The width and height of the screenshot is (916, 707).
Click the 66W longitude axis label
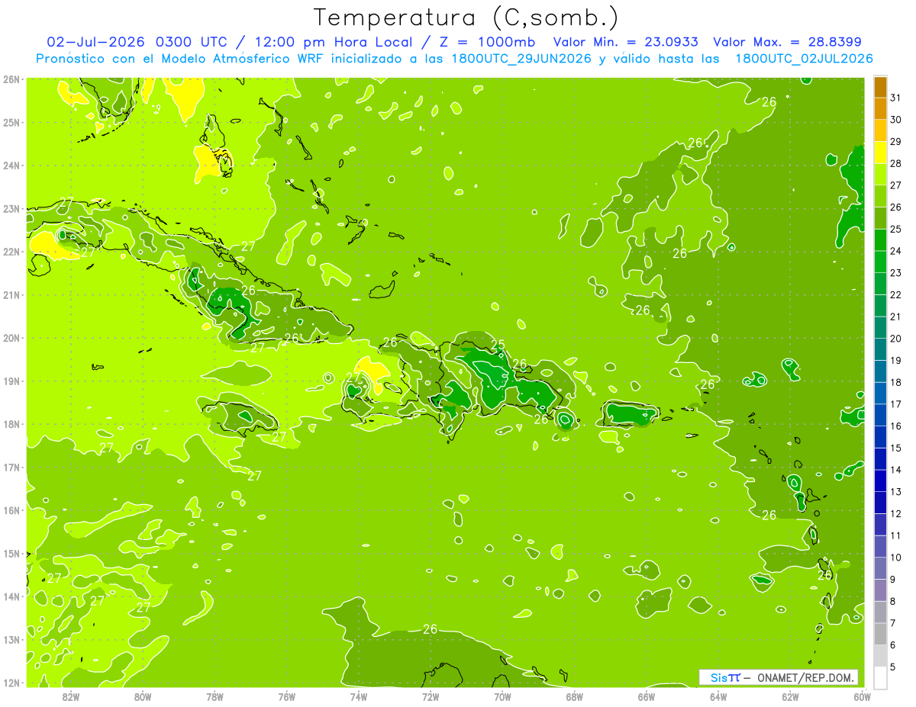647,696
